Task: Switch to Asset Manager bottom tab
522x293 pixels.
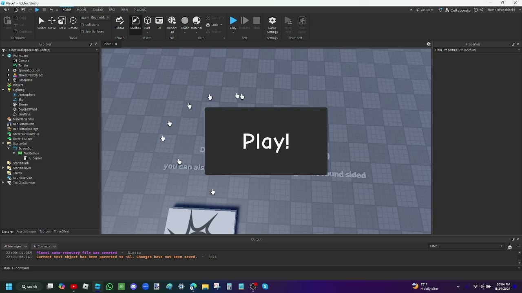Action: 26,232
